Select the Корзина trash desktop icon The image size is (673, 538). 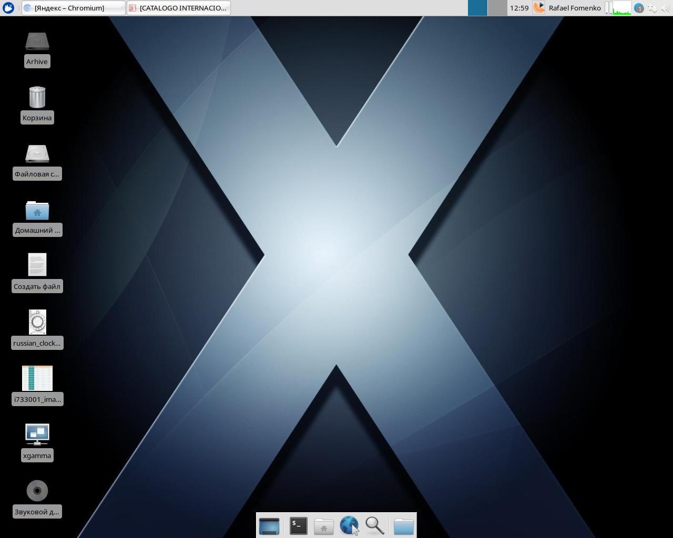(x=37, y=97)
